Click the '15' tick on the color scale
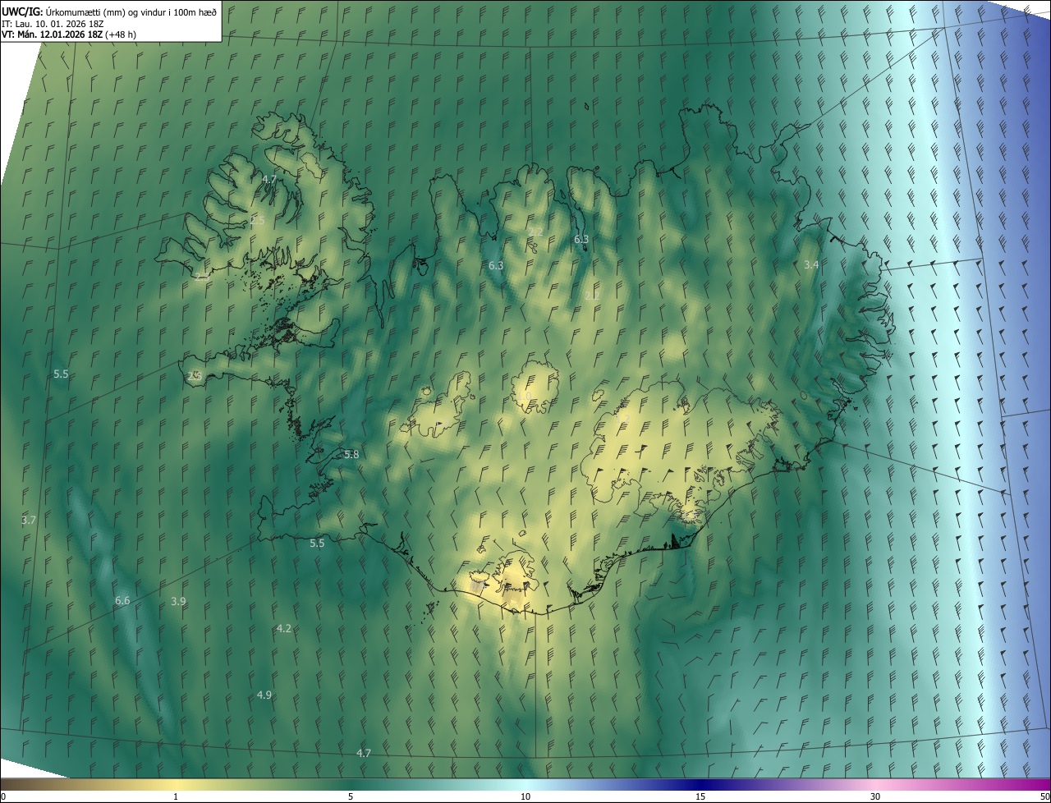 (700, 796)
